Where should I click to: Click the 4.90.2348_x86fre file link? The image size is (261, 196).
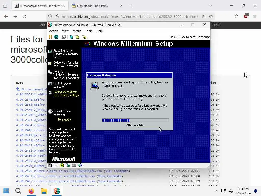point(31,100)
